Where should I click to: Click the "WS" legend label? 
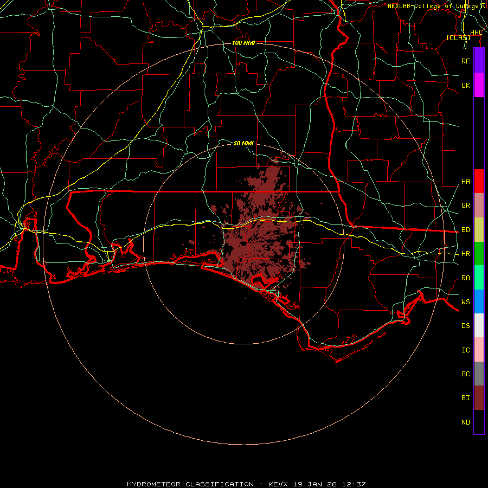465,302
